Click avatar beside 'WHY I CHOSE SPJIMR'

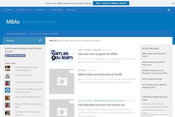[x=8, y=98]
